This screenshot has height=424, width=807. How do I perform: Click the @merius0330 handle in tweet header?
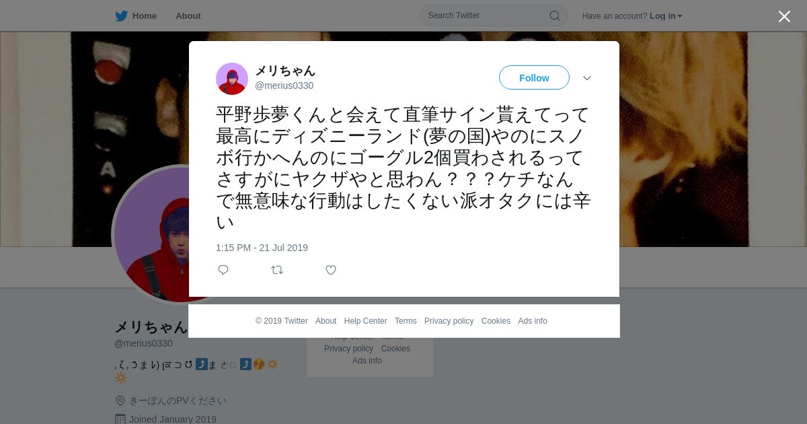[x=284, y=85]
